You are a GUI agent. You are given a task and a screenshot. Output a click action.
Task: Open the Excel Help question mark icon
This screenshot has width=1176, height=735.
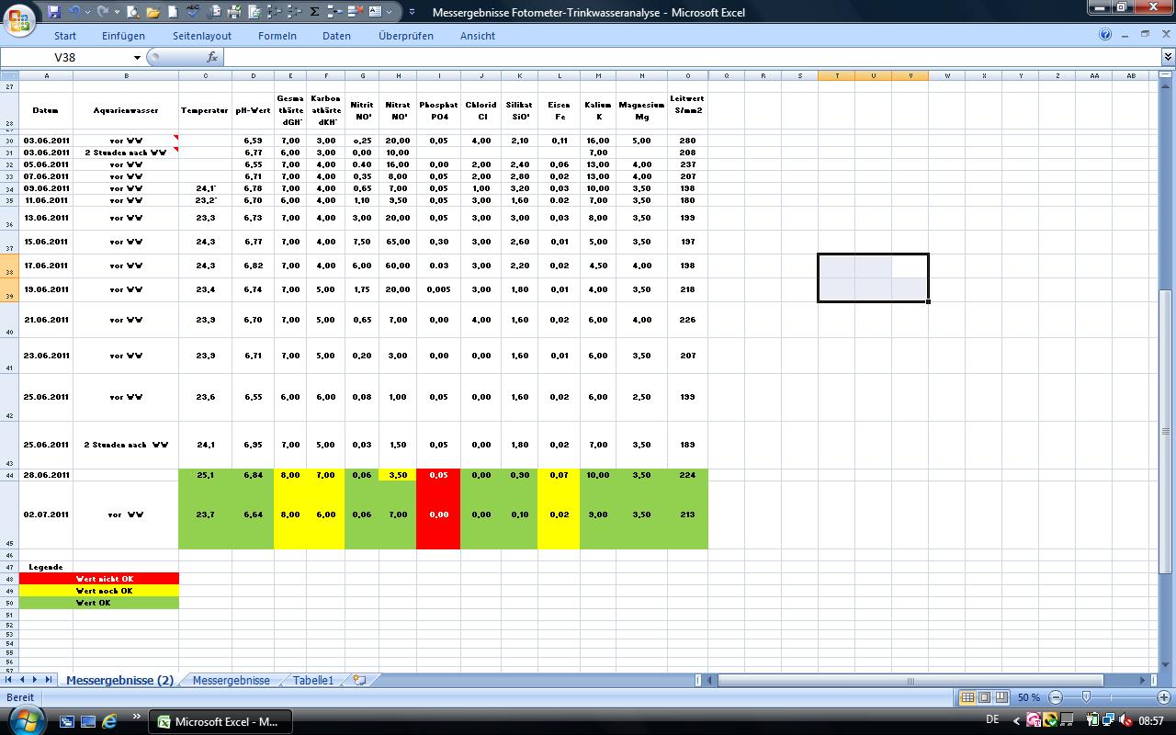pos(1105,35)
